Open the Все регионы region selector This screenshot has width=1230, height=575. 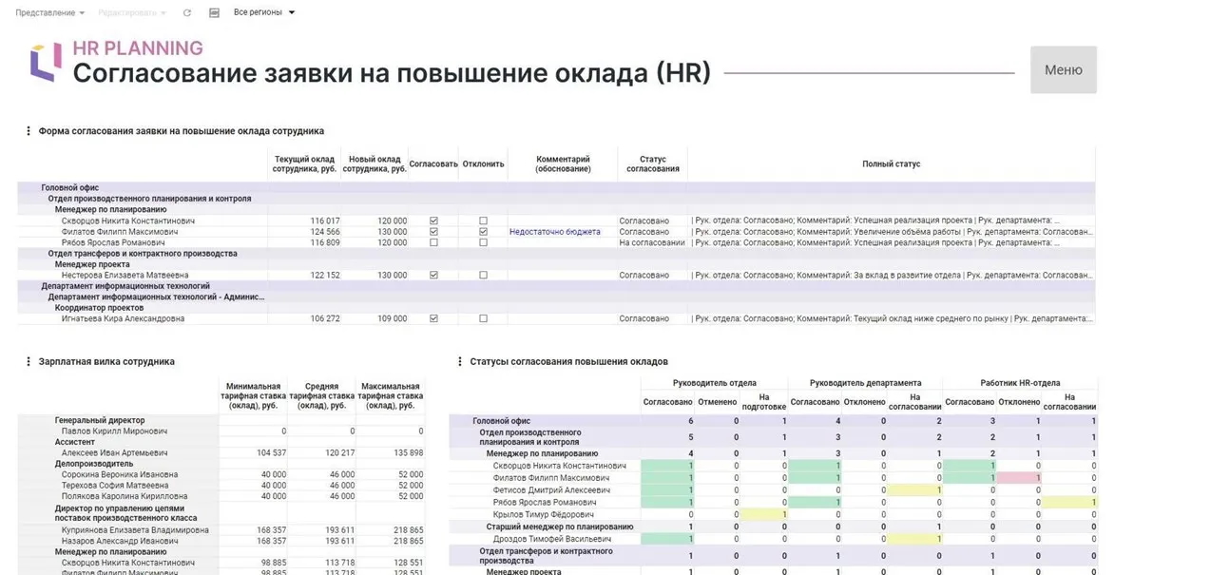(264, 12)
